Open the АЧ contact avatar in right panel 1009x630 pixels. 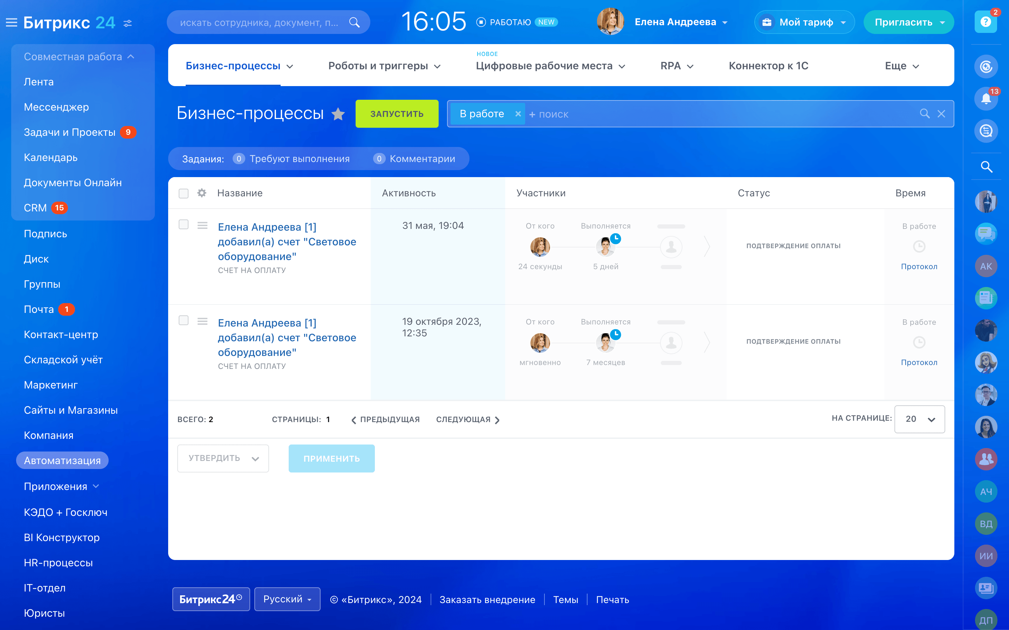click(x=986, y=491)
